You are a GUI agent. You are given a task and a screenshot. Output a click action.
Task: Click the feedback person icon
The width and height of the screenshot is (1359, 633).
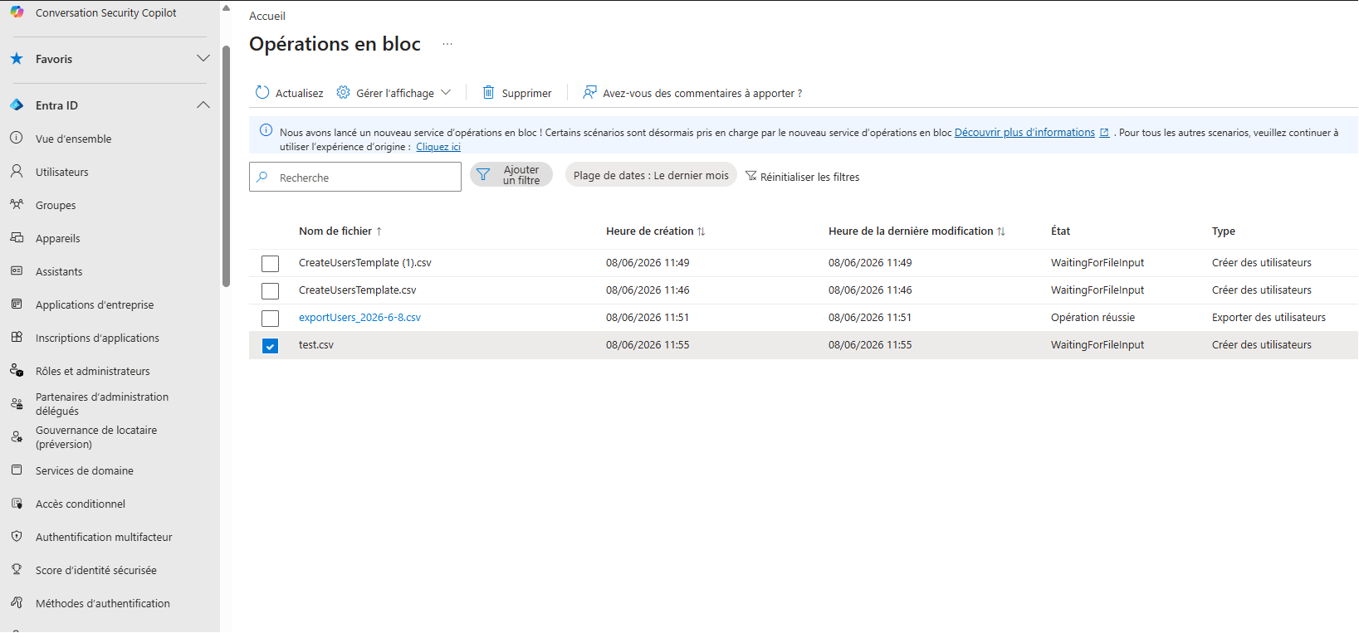(589, 92)
